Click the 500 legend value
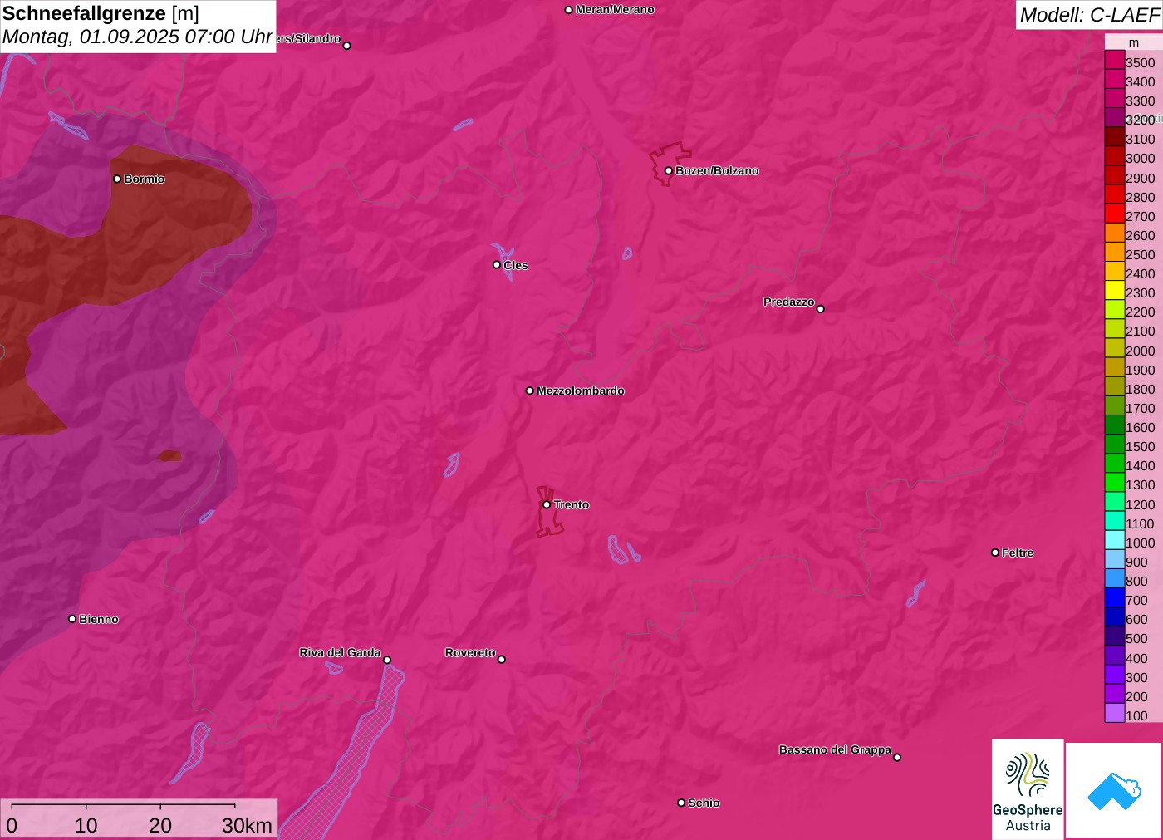 click(1136, 639)
